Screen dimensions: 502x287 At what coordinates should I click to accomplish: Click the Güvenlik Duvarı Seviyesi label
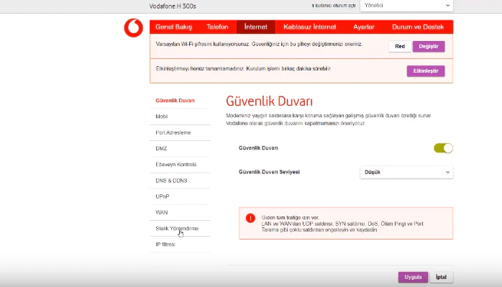click(x=269, y=172)
